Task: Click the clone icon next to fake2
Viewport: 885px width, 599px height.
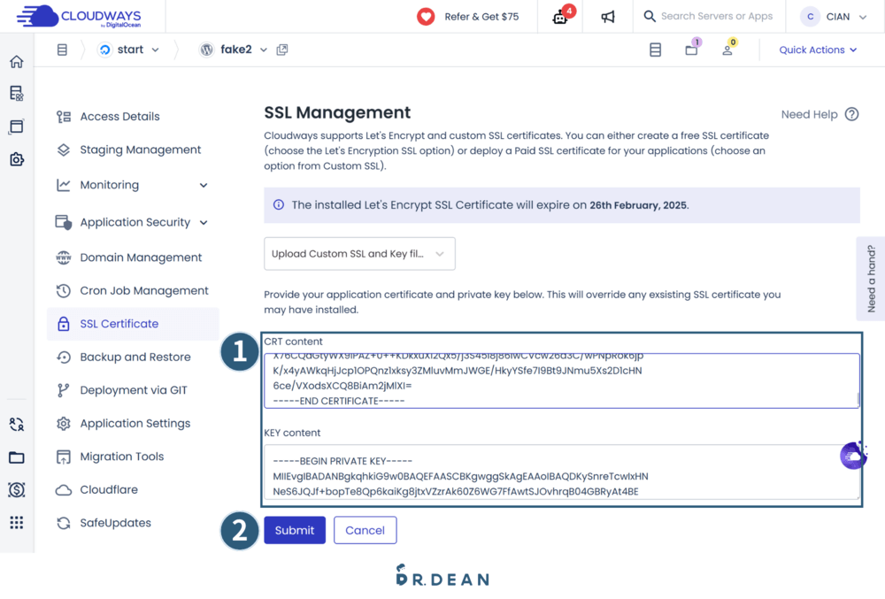Action: [281, 50]
